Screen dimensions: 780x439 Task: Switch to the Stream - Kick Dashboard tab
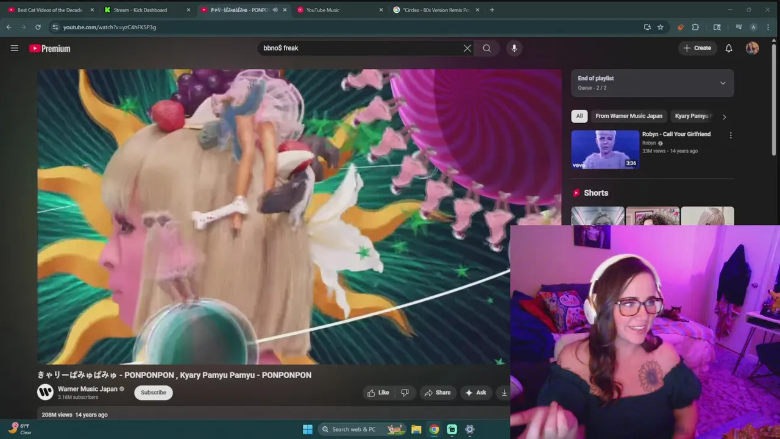pyautogui.click(x=140, y=10)
